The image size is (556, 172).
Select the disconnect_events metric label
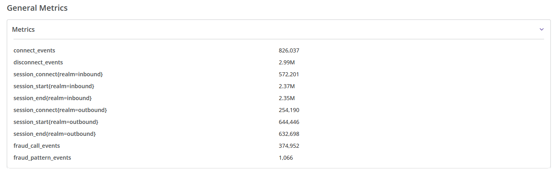tap(38, 62)
